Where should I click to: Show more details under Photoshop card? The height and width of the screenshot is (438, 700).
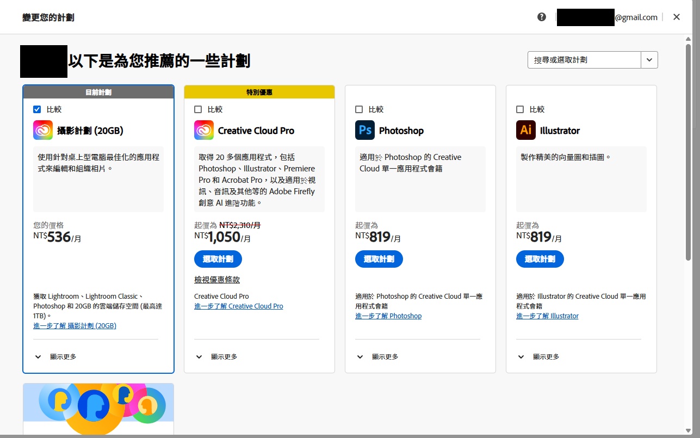point(377,357)
